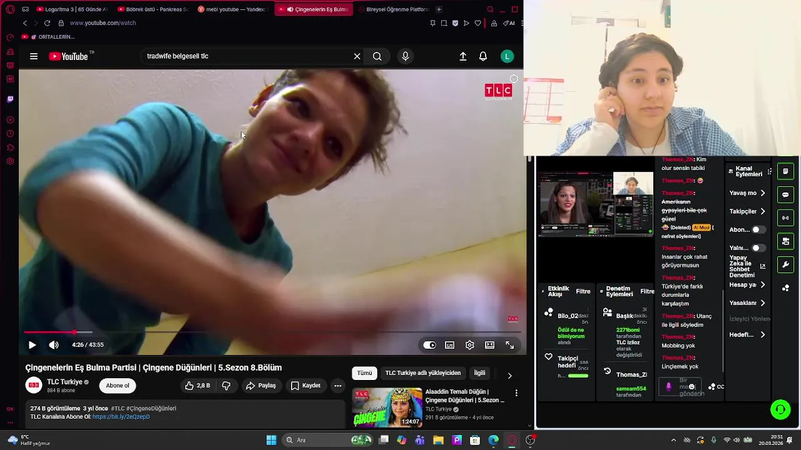Expand the Takipçiler chat option
The width and height of the screenshot is (801, 450).
click(x=747, y=211)
